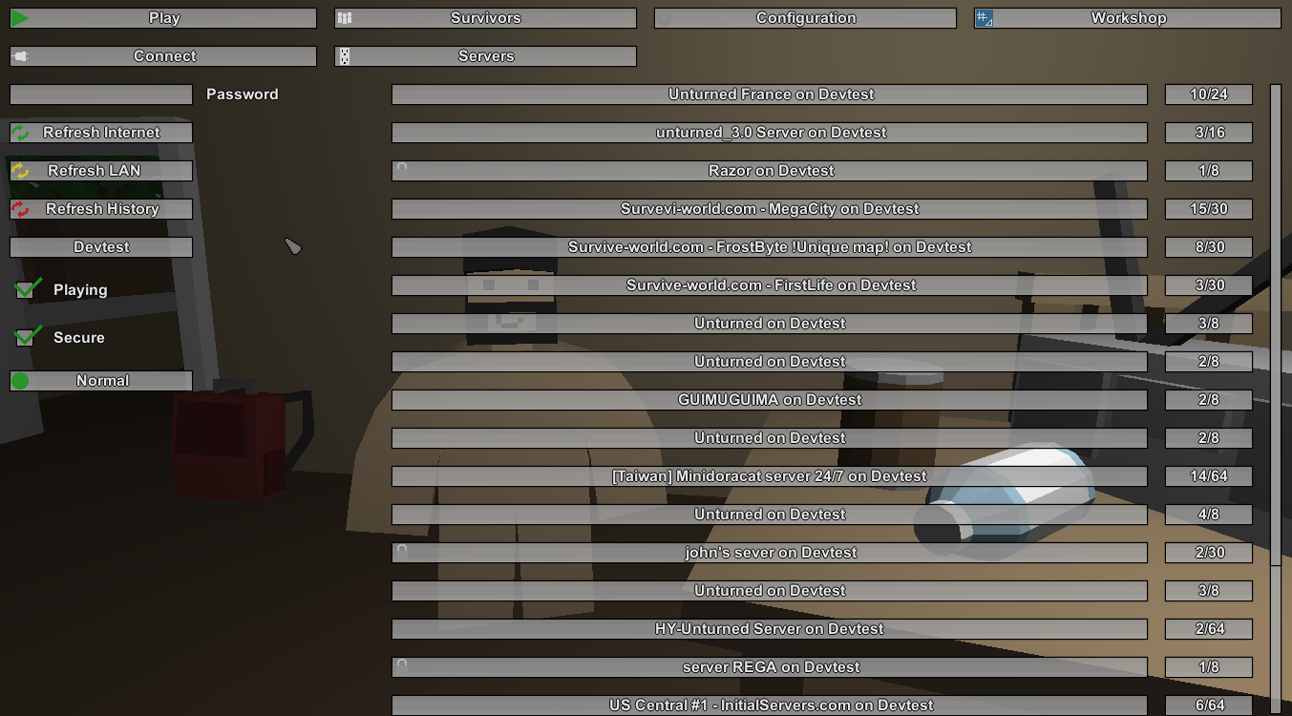The height and width of the screenshot is (716, 1292).
Task: Click the 2/30 player count
Action: point(1209,553)
